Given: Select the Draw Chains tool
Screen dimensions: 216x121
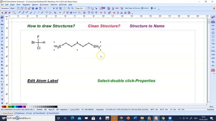Looking at the screenshot, I should [x=26, y=13].
